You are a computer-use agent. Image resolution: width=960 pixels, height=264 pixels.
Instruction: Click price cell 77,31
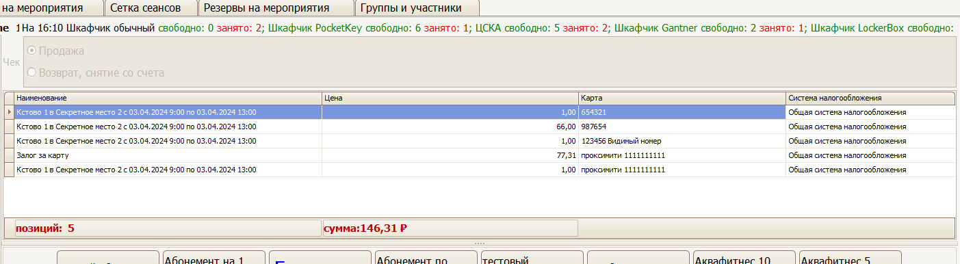click(x=450, y=155)
